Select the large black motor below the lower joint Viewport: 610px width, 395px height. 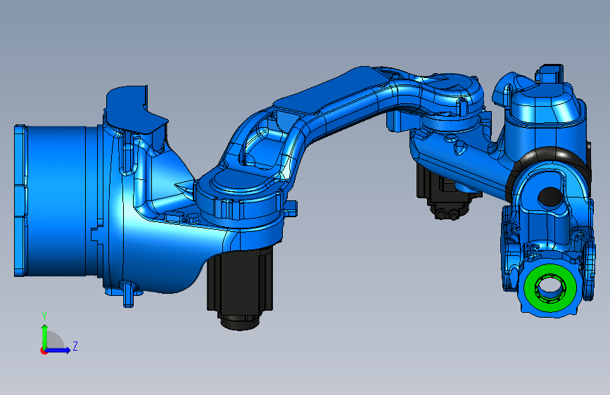pyautogui.click(x=239, y=288)
